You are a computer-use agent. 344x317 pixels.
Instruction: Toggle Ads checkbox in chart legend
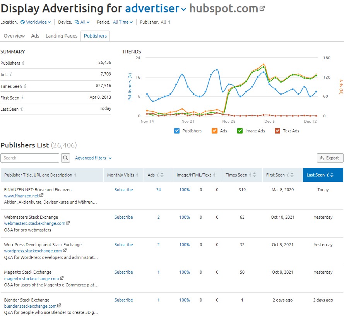pos(214,131)
